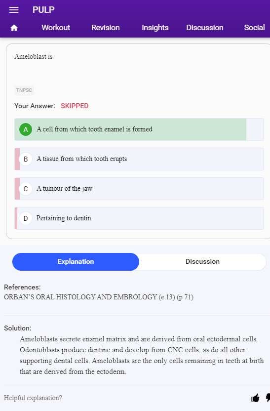This screenshot has width=270, height=411.
Task: Select the C option circle
Action: (x=26, y=189)
